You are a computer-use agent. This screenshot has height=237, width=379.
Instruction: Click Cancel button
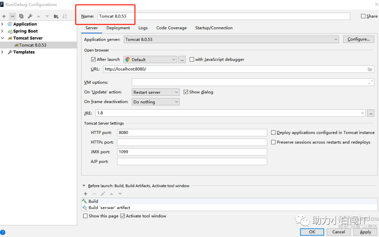pos(339,232)
